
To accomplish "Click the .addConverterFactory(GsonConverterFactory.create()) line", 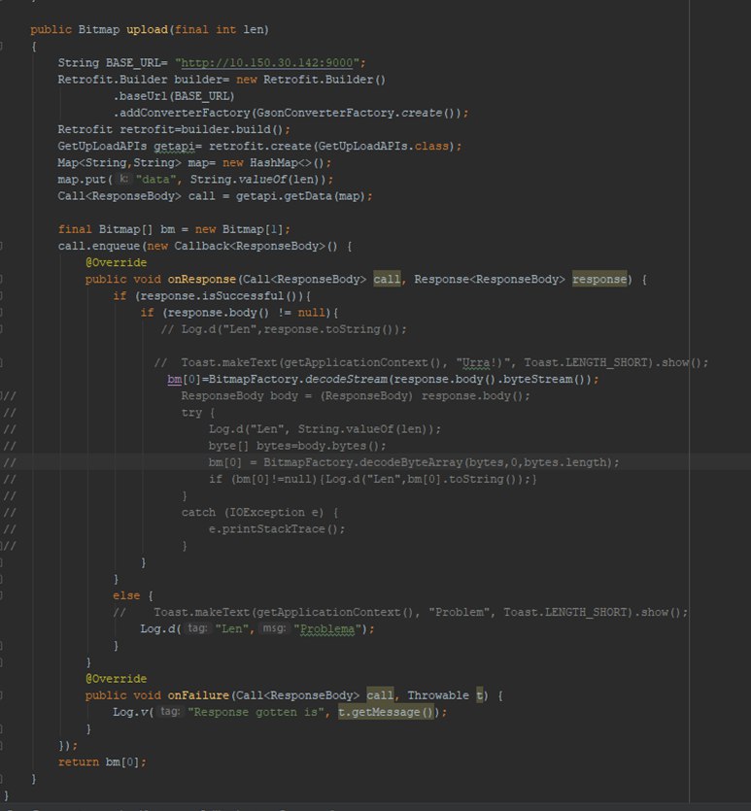I will pos(290,113).
